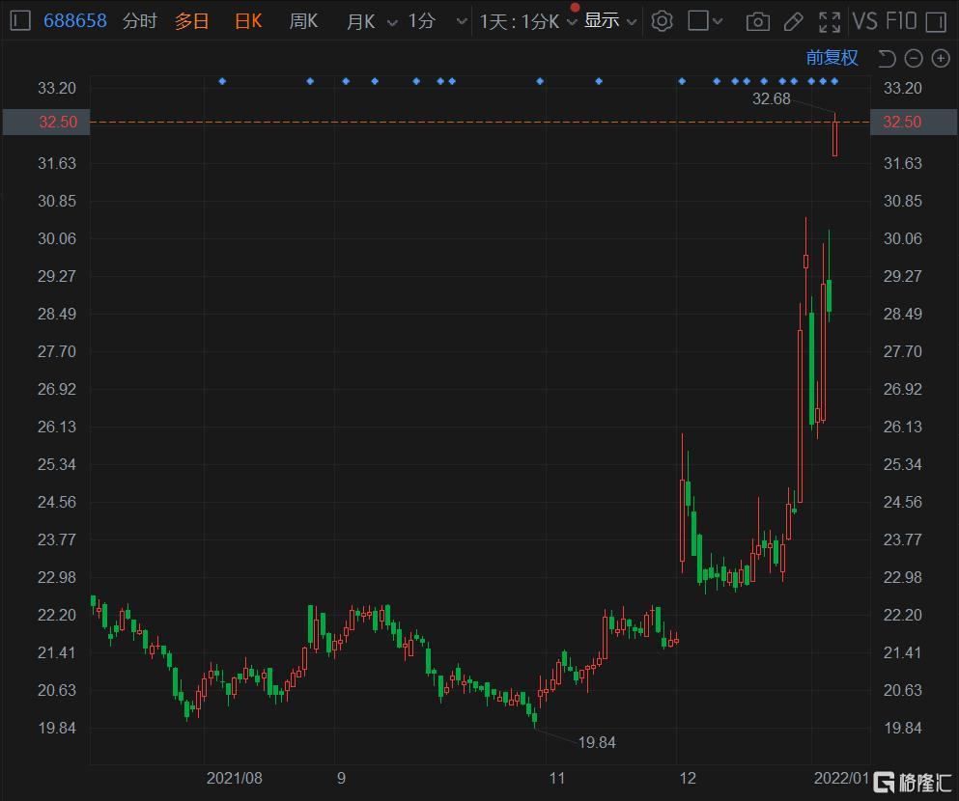Zoom out the chart with minus icon
Viewport: 959px width, 801px height.
point(914,59)
